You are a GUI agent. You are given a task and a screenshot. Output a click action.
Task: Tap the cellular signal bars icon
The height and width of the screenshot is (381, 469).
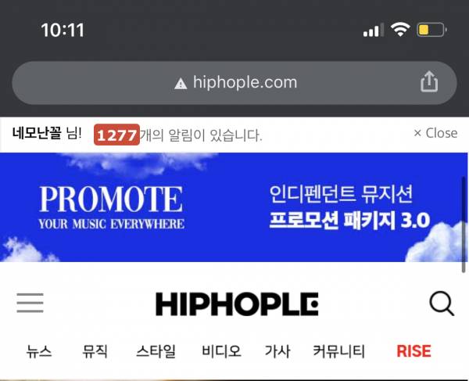(374, 30)
